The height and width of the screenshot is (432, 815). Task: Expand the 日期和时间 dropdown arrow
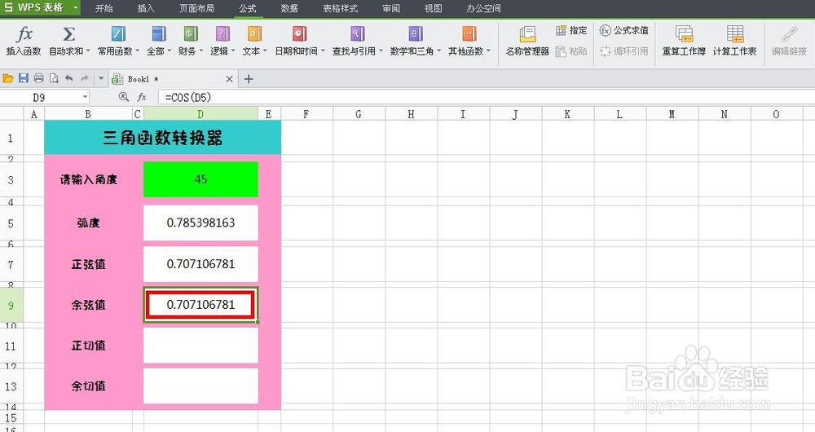click(x=323, y=51)
